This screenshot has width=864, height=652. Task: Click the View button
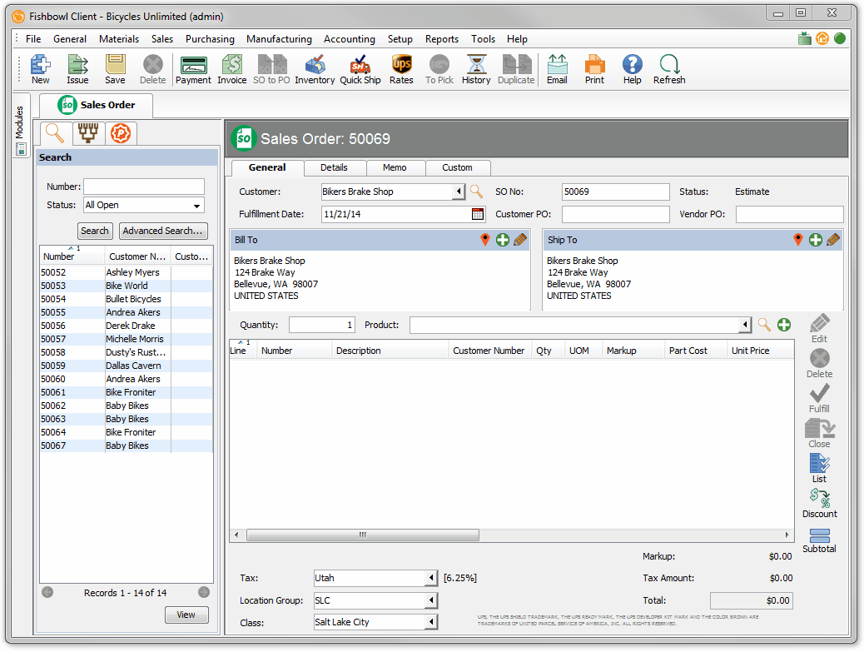click(186, 615)
